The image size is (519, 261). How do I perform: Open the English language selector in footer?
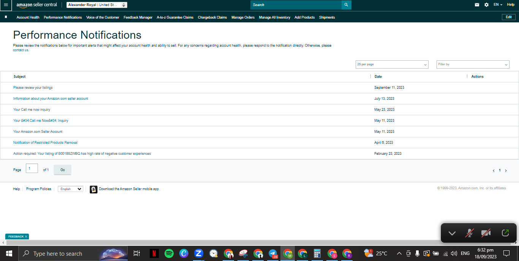[x=70, y=189]
